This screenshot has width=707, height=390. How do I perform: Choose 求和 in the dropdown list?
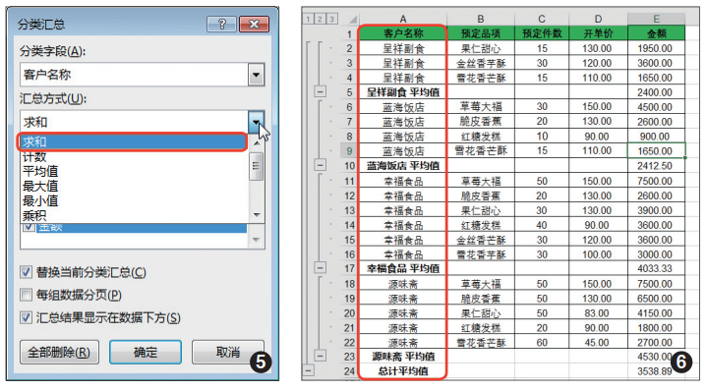(132, 141)
